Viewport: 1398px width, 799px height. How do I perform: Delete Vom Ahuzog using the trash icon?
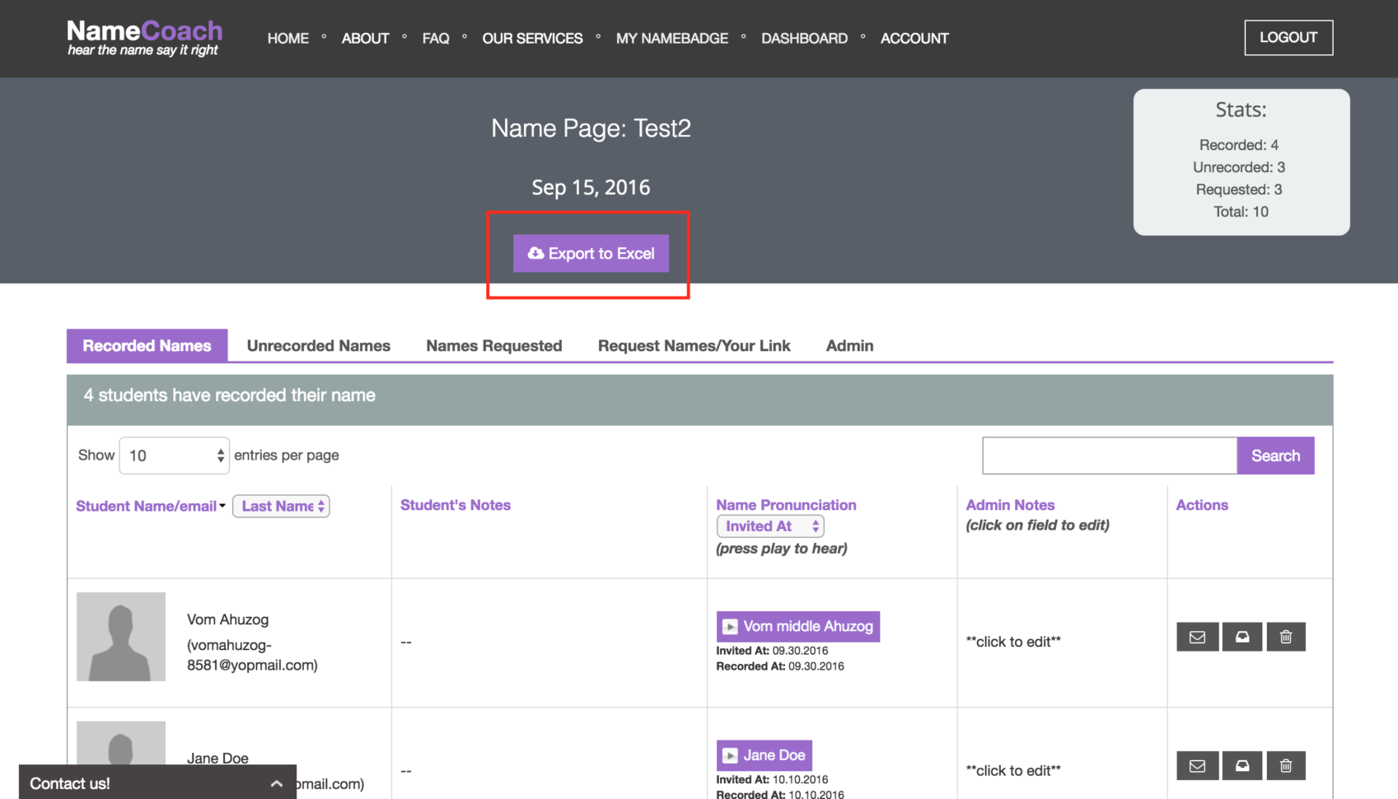click(x=1286, y=637)
